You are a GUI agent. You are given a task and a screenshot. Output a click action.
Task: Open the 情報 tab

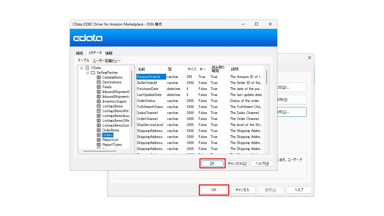click(109, 53)
